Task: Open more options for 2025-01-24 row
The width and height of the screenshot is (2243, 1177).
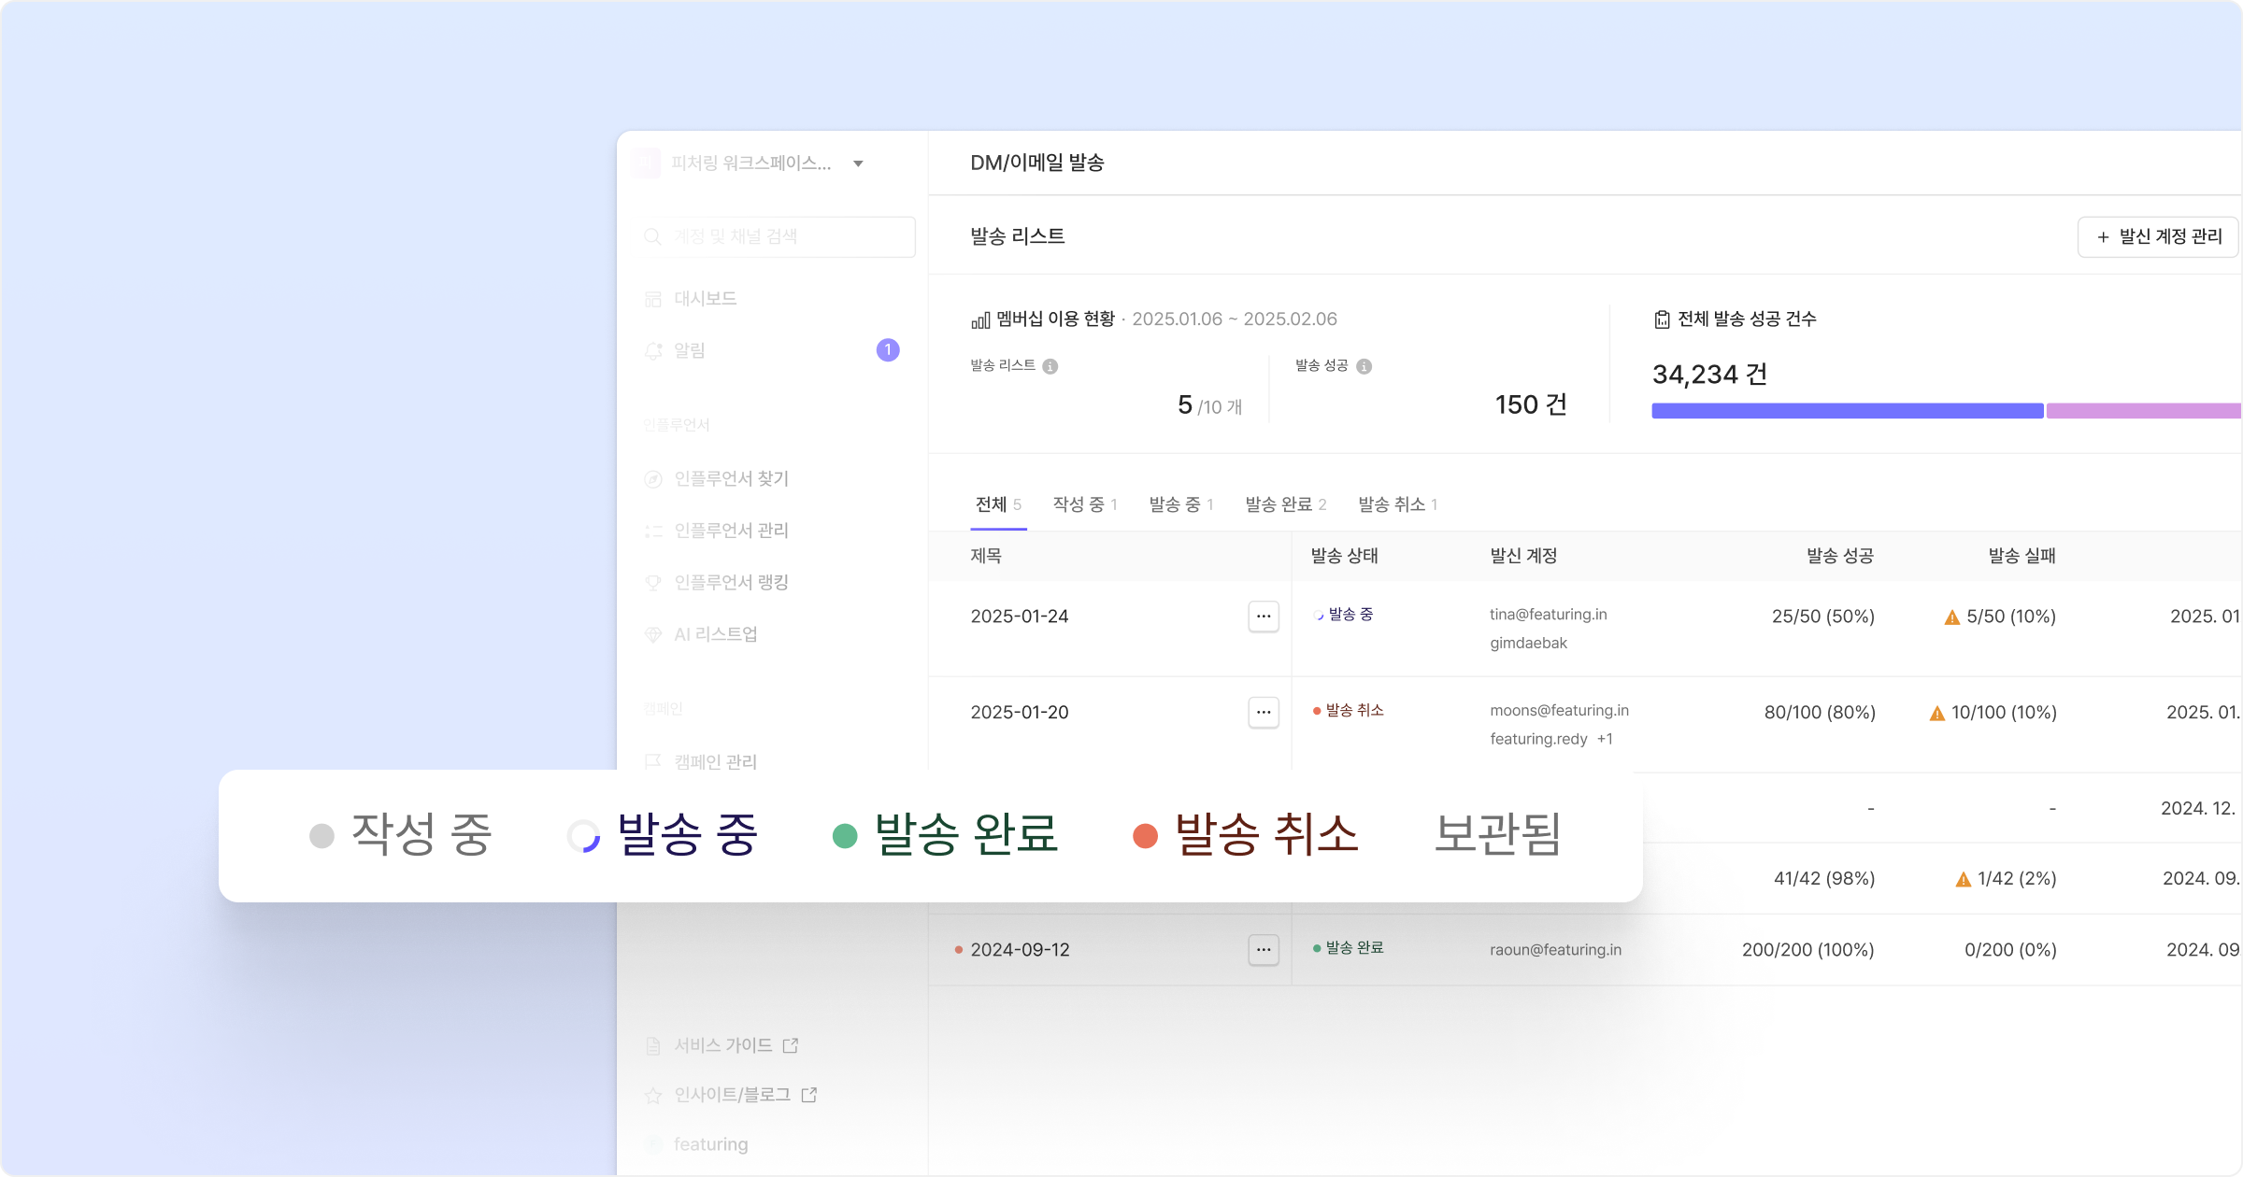Action: (x=1263, y=617)
